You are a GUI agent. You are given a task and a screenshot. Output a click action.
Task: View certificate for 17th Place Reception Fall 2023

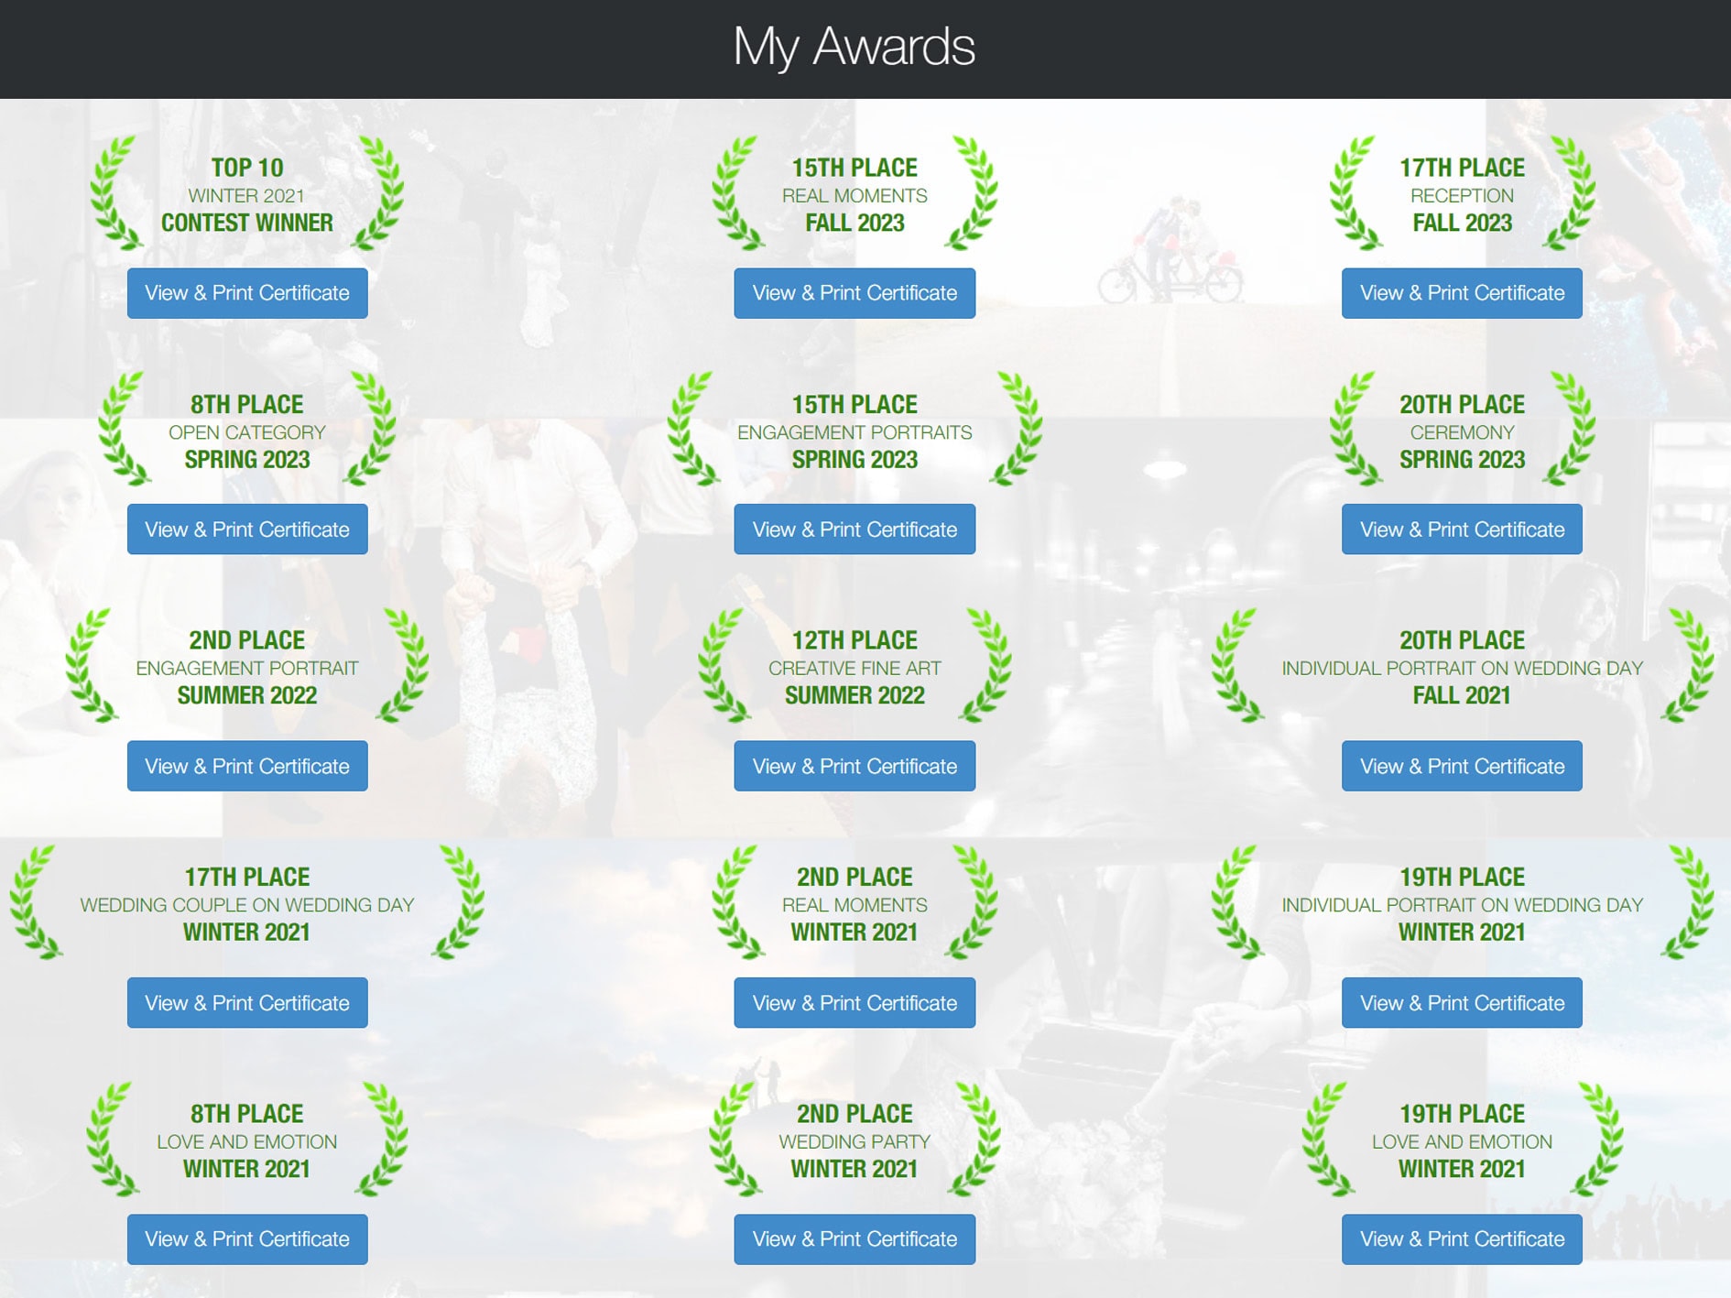[x=1462, y=293]
